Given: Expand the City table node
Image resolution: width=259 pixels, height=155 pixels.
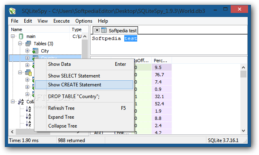Looking at the screenshot, I should [x=27, y=51].
